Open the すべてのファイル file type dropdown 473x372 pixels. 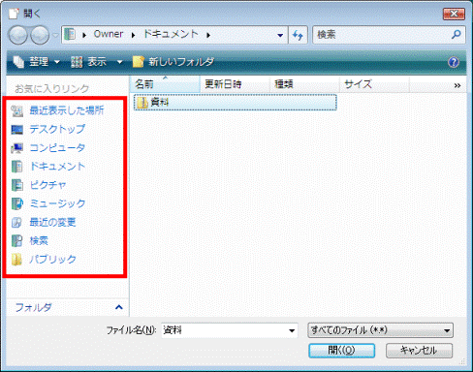[380, 330]
